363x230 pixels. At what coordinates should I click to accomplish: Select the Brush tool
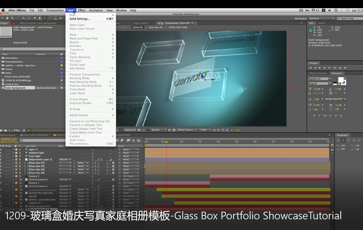click(51, 18)
